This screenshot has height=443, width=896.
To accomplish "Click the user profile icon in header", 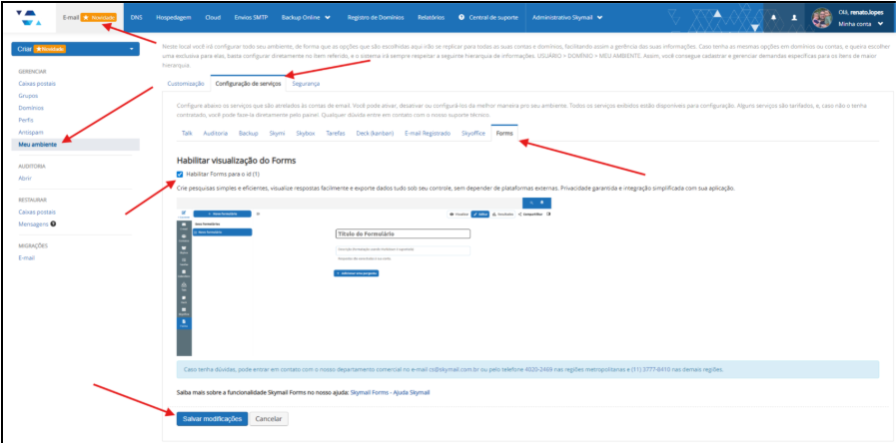I will 794,18.
